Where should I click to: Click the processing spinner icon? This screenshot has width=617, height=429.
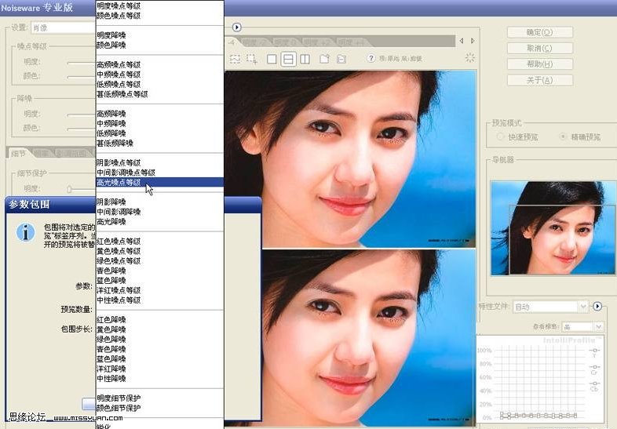(470, 58)
